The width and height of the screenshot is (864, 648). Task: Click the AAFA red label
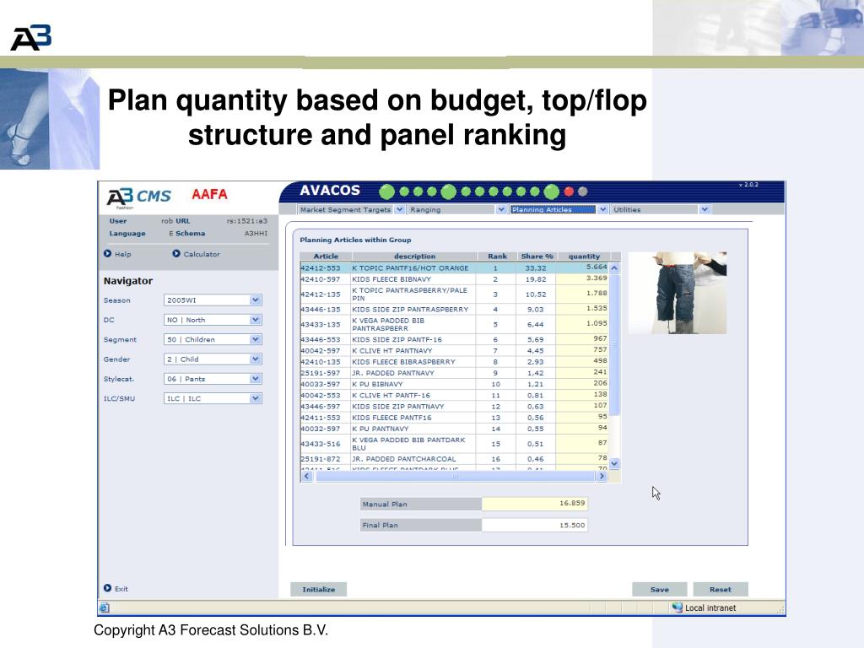(x=209, y=195)
